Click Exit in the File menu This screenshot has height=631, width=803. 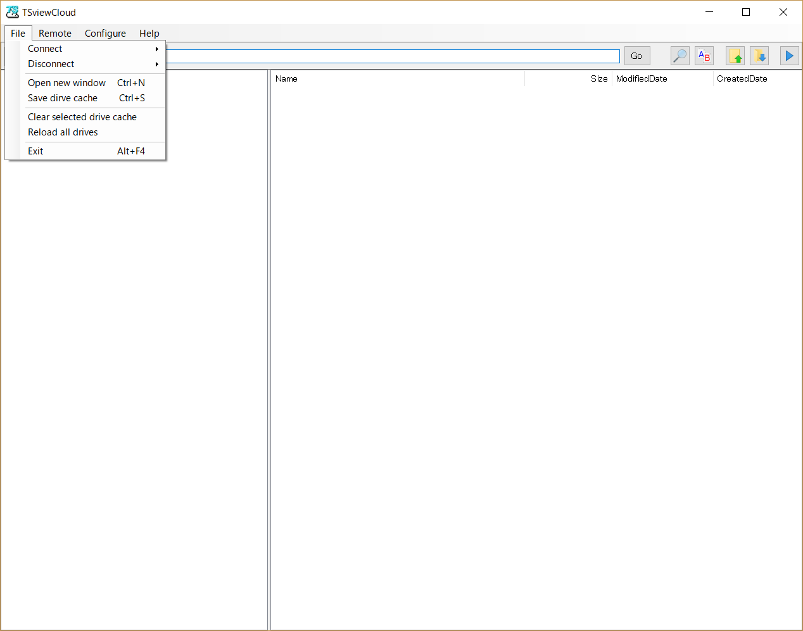coord(36,151)
